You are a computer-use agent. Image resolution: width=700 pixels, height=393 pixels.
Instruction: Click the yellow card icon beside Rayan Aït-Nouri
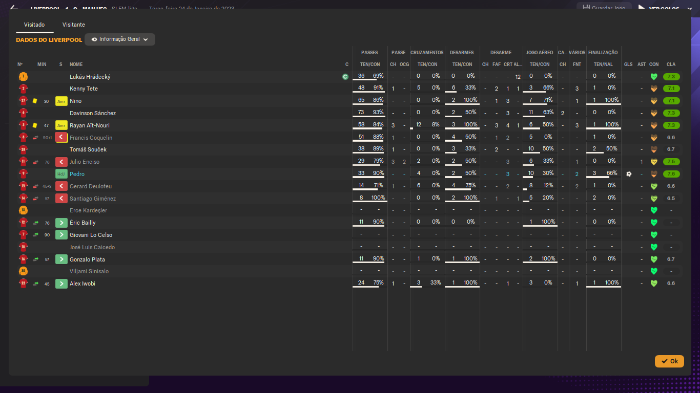click(x=35, y=125)
